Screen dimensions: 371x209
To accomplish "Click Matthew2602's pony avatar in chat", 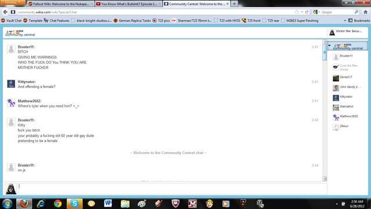I will 11,103.
